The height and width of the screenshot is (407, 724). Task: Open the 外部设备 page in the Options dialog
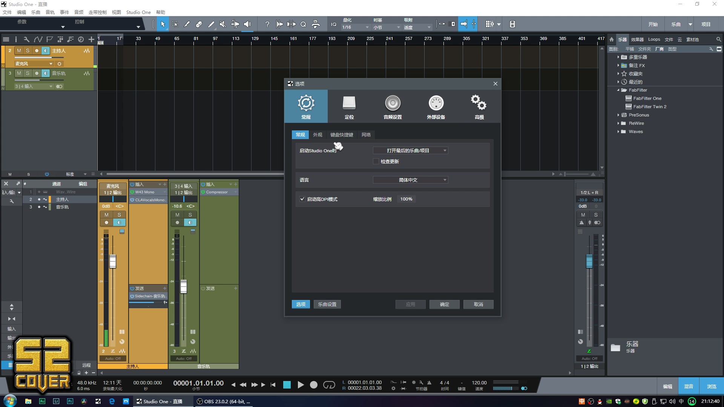[x=436, y=106]
